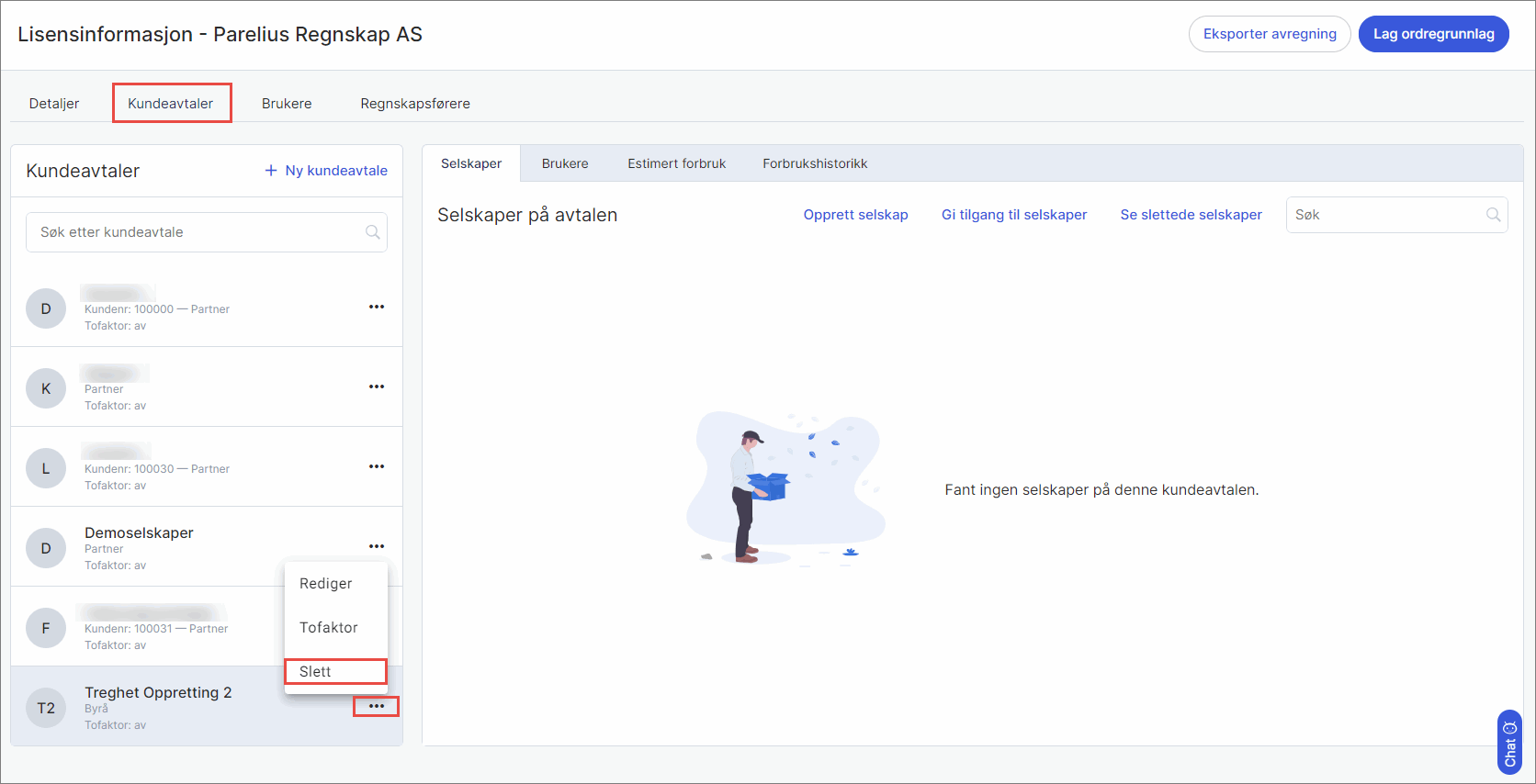Click magnifier icon in company search field
The height and width of the screenshot is (784, 1536).
(x=1493, y=215)
